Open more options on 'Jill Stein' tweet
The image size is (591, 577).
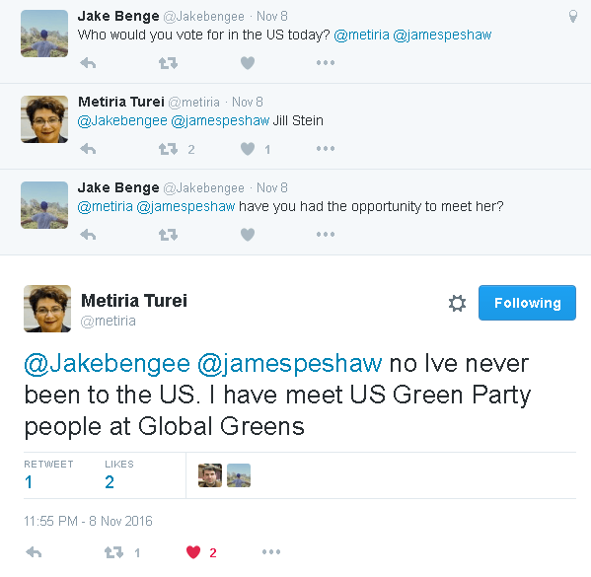click(x=326, y=149)
